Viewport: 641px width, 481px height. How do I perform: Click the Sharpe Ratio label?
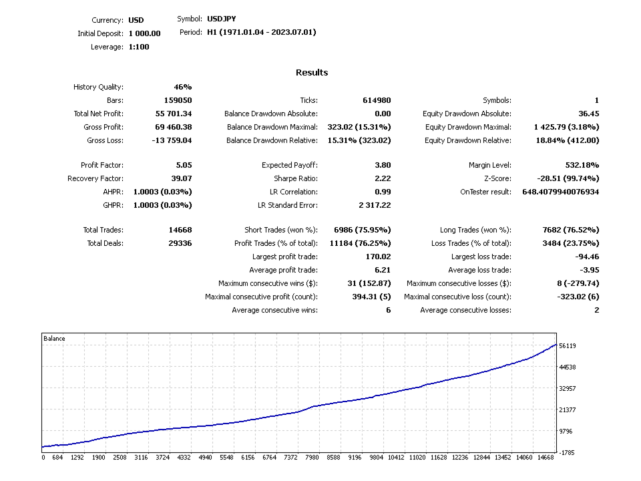296,179
